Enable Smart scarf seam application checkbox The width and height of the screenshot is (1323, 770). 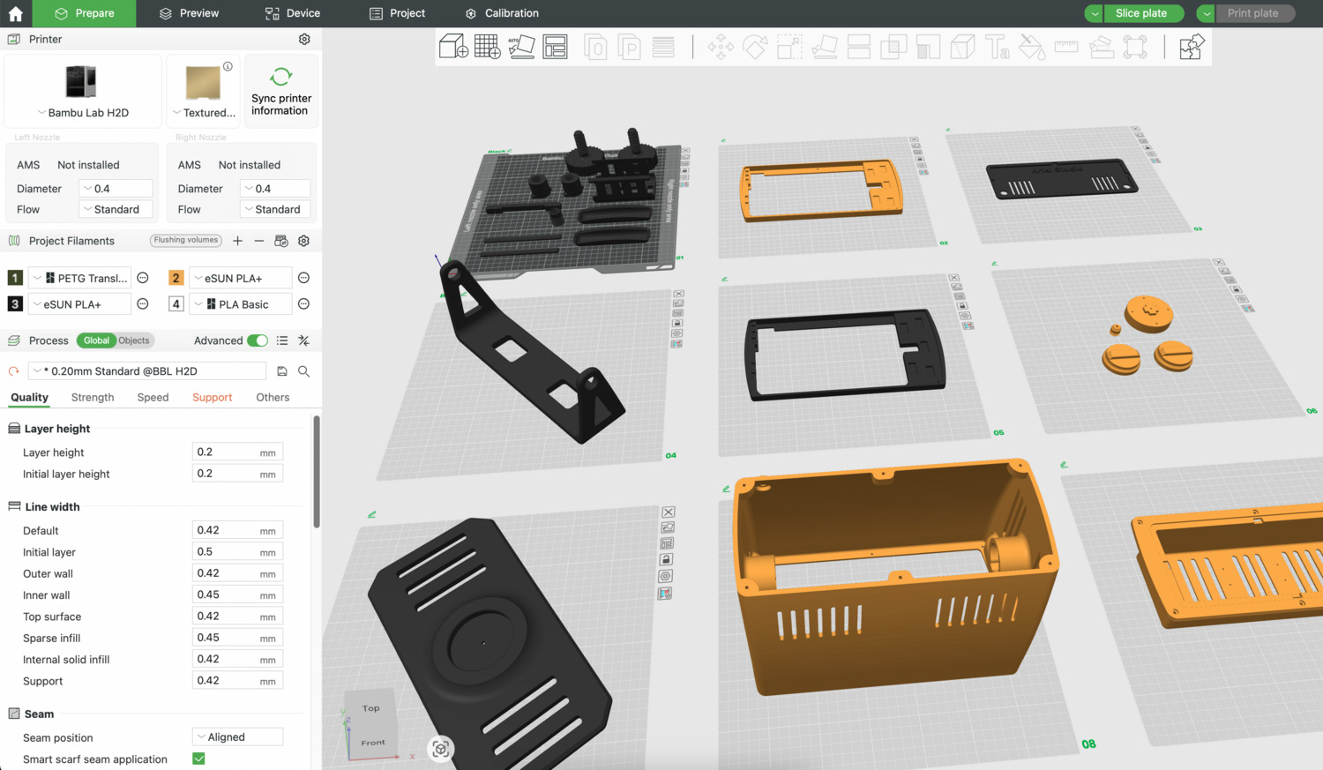(198, 759)
